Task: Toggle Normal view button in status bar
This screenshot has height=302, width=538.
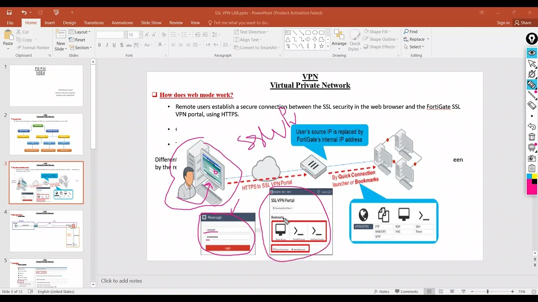Action: click(429, 292)
